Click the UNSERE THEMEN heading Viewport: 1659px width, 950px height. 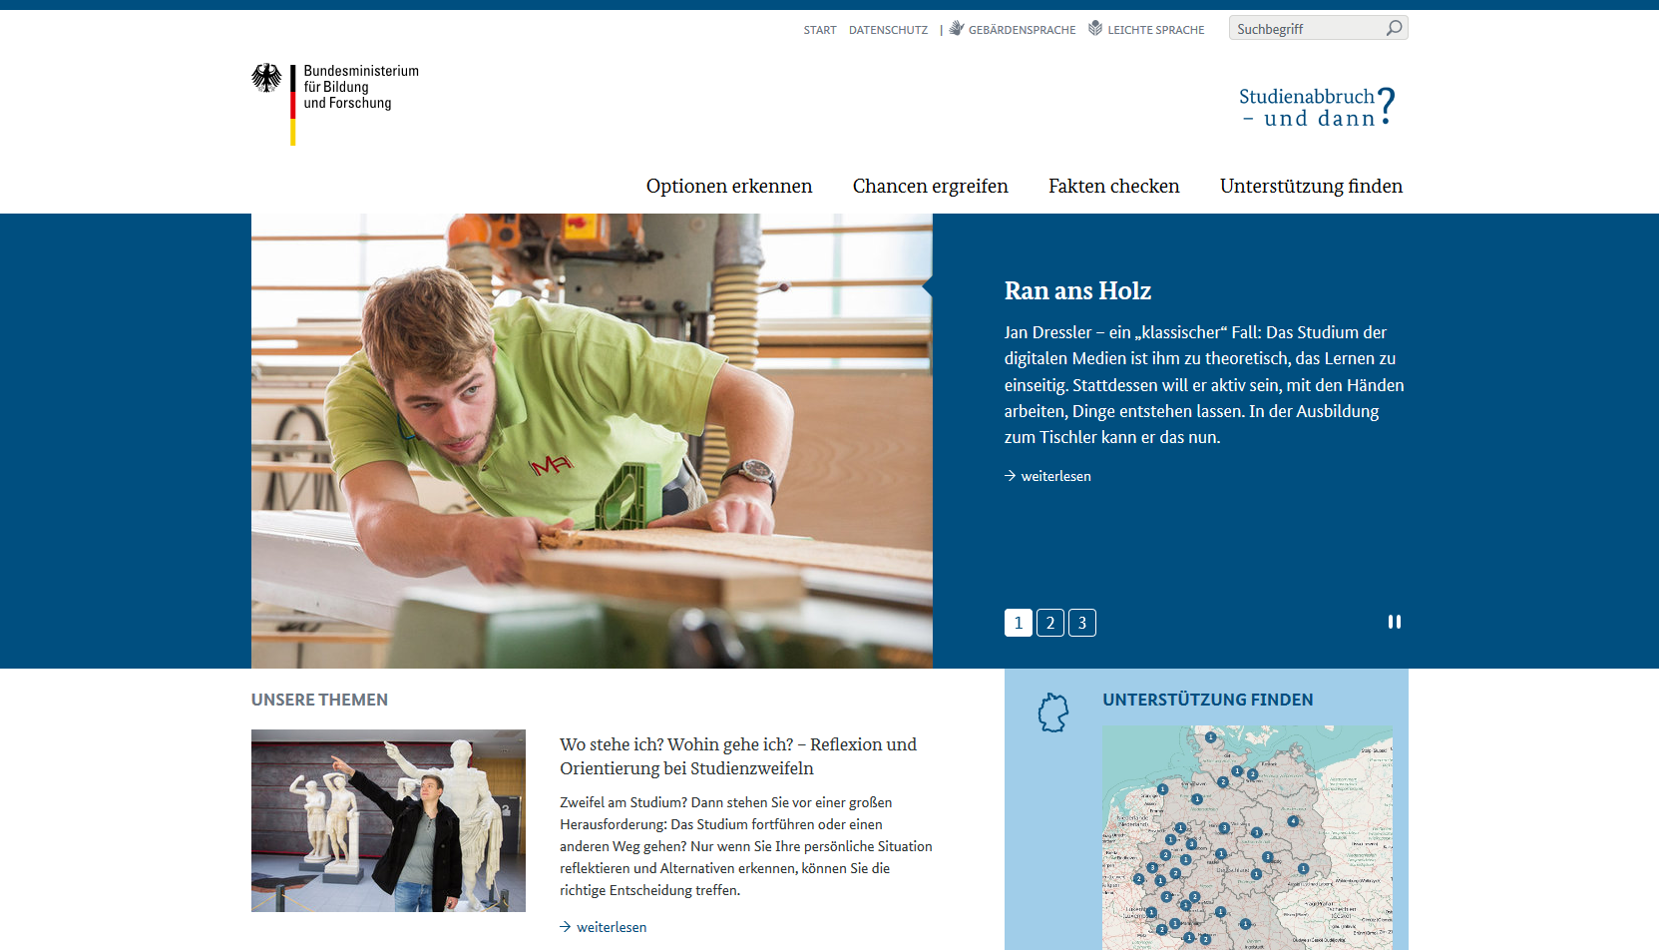319,700
